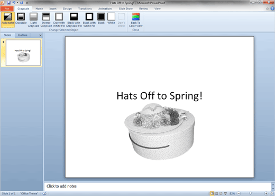This screenshot has width=275, height=196.
Task: Apply the Grayscale setting to selected object
Action: pyautogui.click(x=21, y=18)
